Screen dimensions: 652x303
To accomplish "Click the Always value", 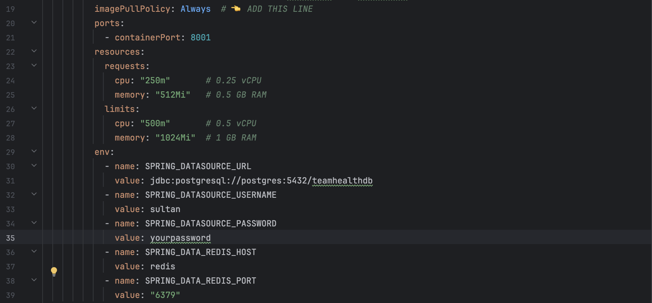I will point(196,9).
